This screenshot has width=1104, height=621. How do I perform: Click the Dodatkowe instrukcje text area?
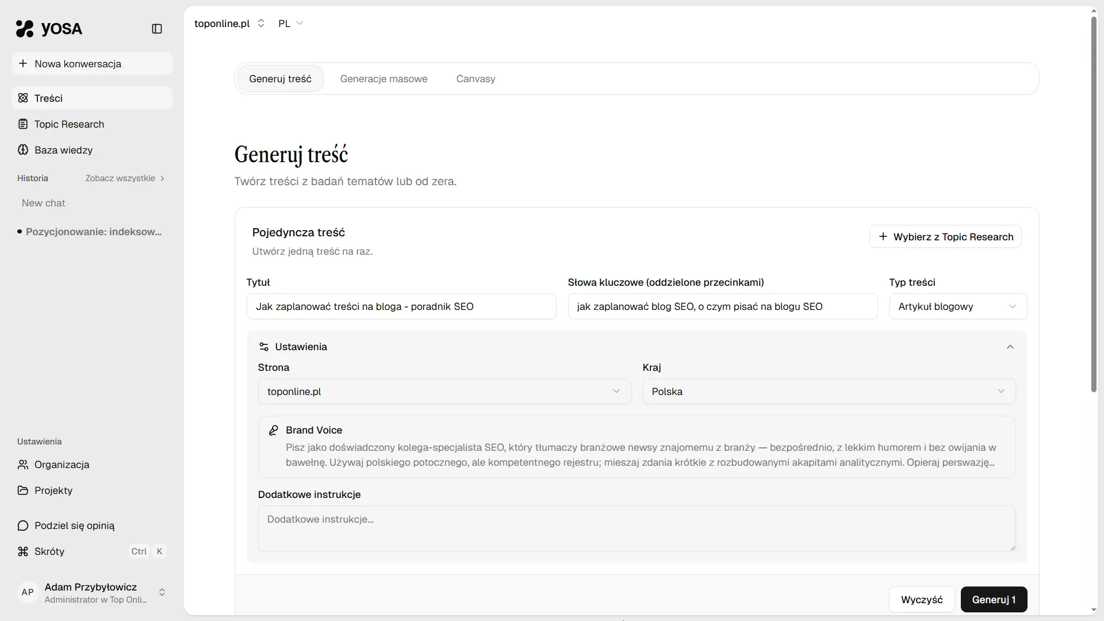(x=636, y=528)
